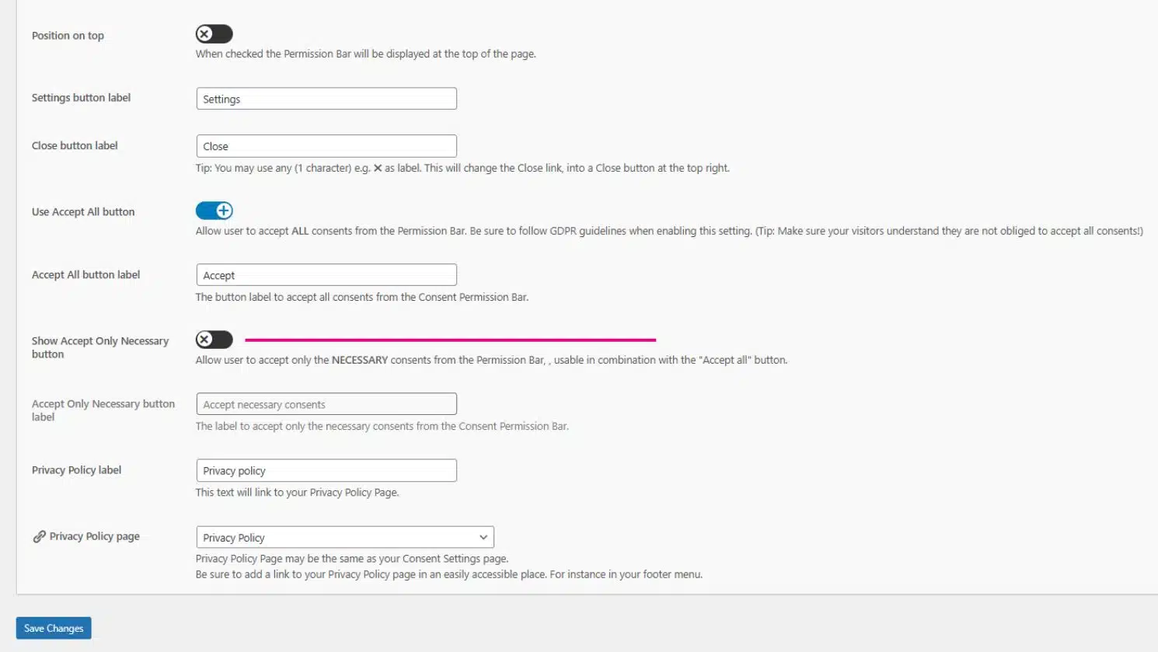Save Changes to the settings
This screenshot has width=1158, height=652.
(x=54, y=628)
